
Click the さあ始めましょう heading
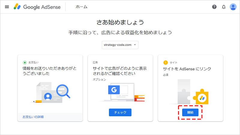pos(120,22)
